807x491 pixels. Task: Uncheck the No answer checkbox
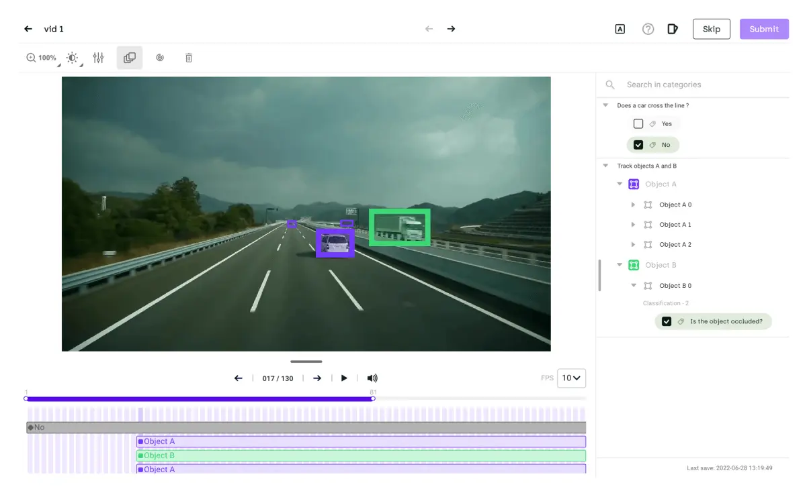tap(638, 145)
